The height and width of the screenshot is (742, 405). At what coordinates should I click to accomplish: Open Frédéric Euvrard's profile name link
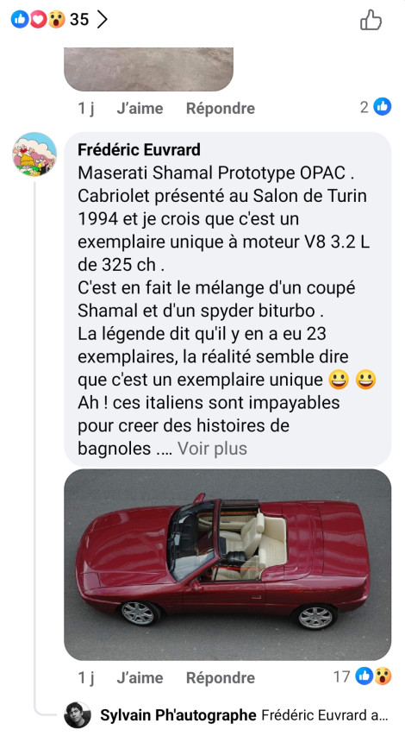pyautogui.click(x=139, y=149)
